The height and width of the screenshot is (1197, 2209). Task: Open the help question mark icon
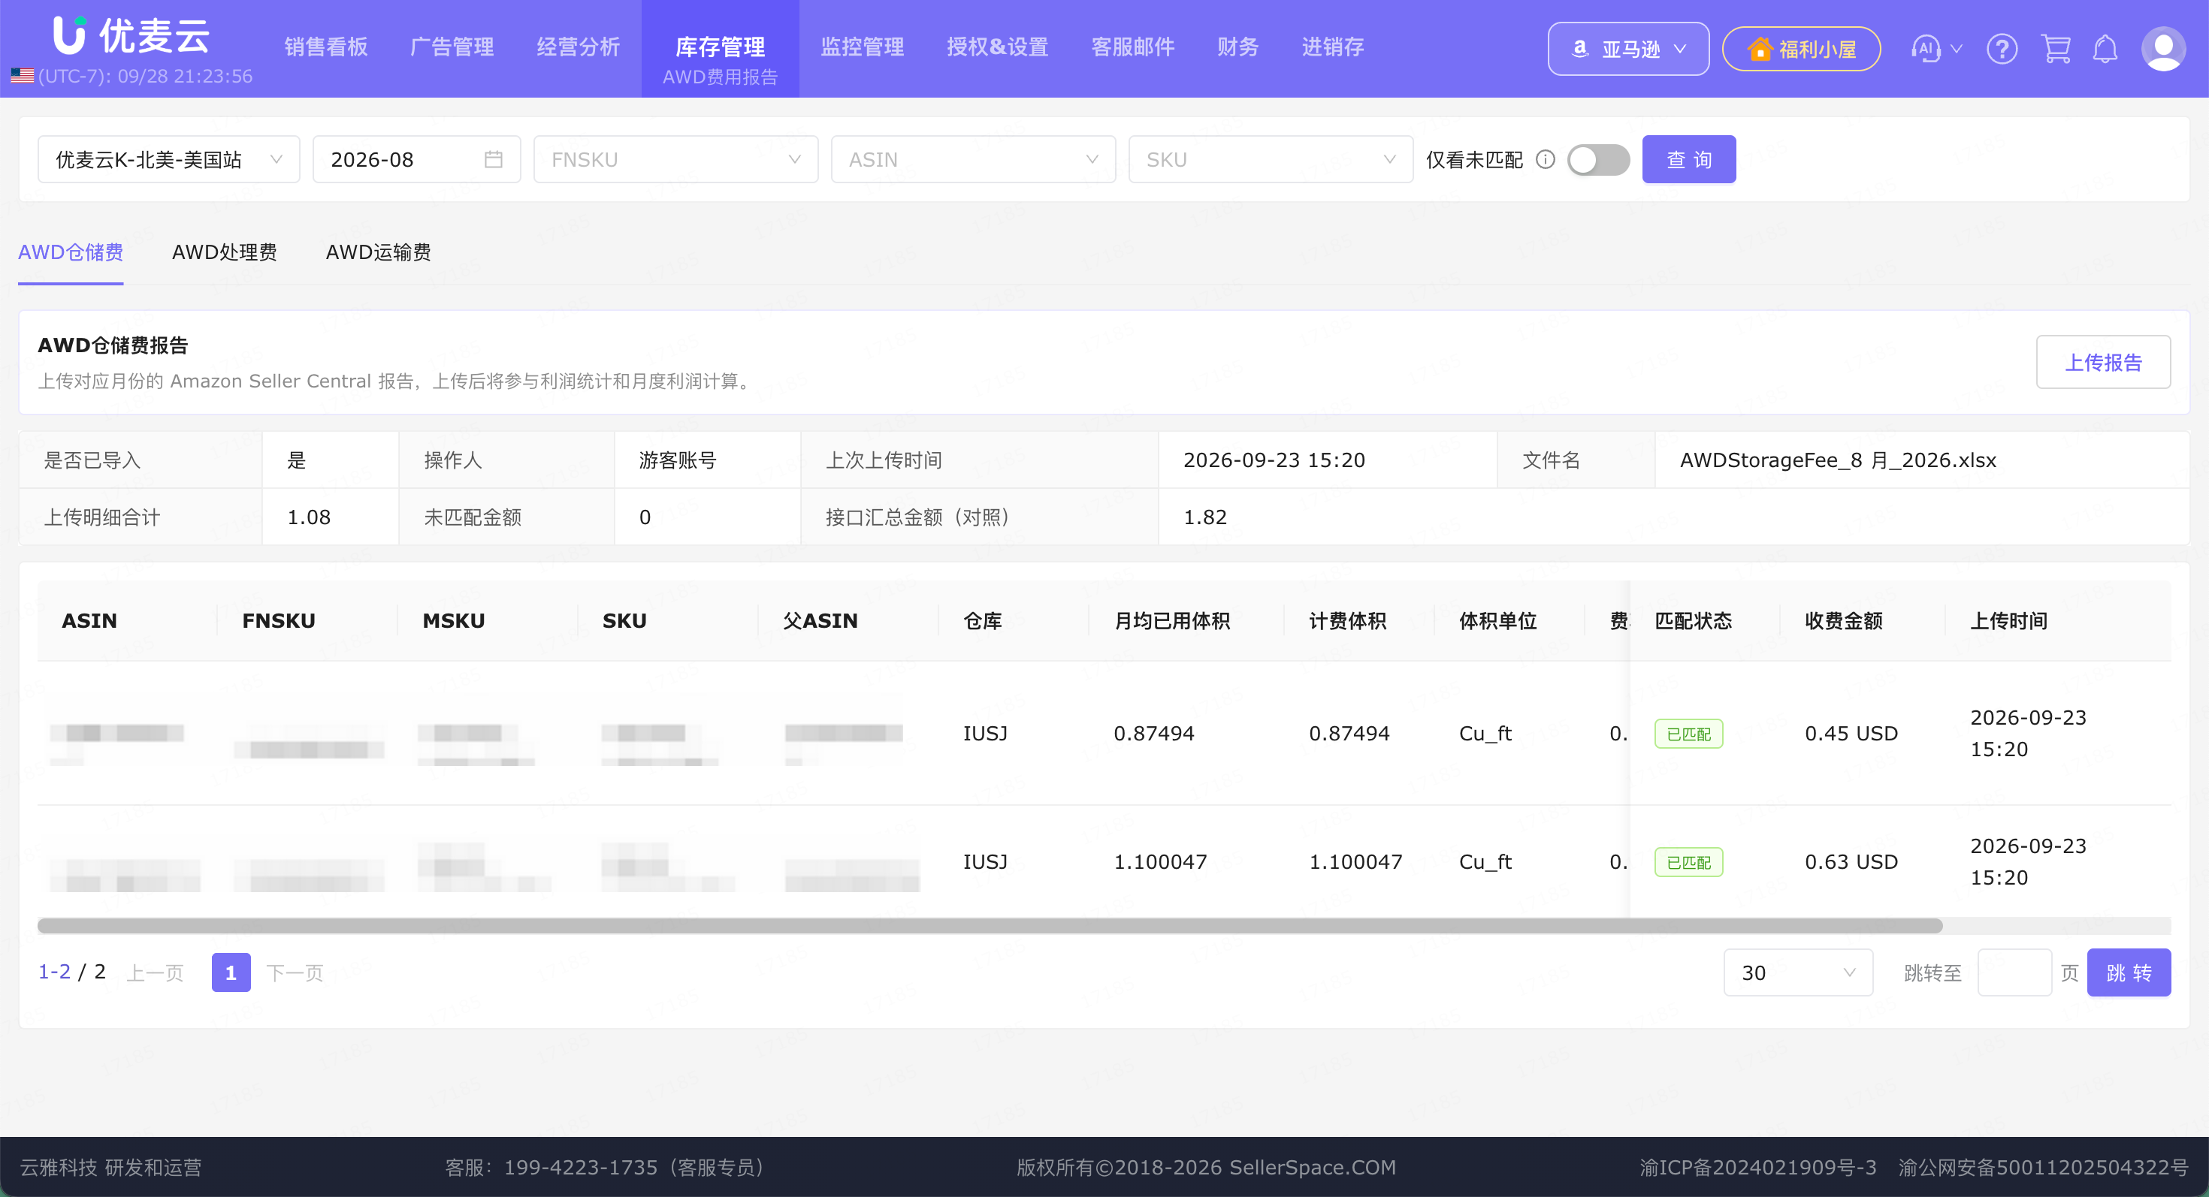pos(2002,49)
